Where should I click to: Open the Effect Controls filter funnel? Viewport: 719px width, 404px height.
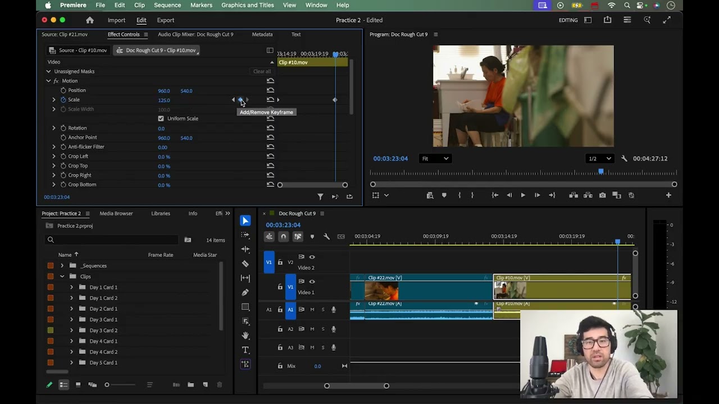point(320,196)
